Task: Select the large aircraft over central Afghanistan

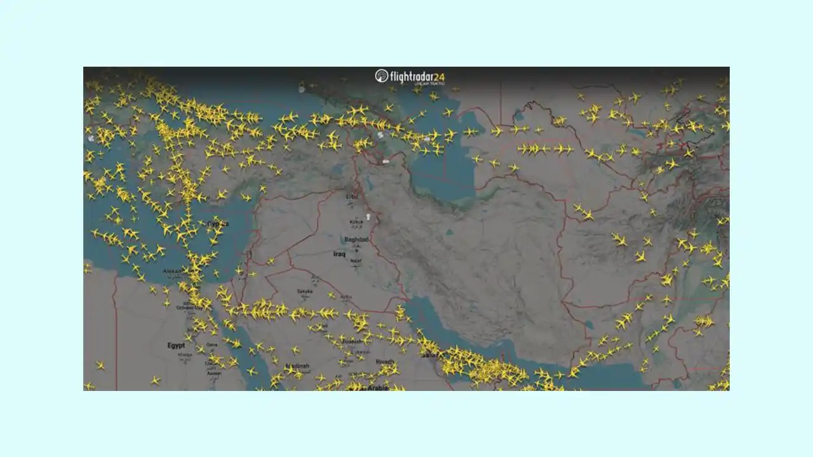Action: [x=619, y=239]
